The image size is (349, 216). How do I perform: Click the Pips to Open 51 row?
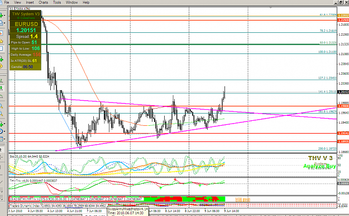(24, 42)
